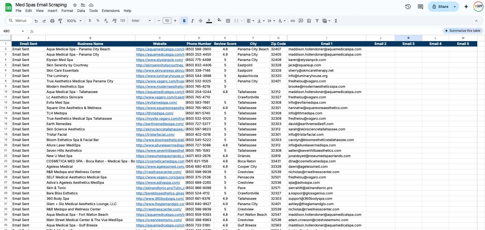Viewport: 485px width, 230px height.
Task: Open the crestviewmsmc.com link
Action: coord(159,220)
